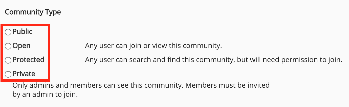Click the bold 'Protected' label text
Screen dimensions: 349x107
pyautogui.click(x=28, y=60)
